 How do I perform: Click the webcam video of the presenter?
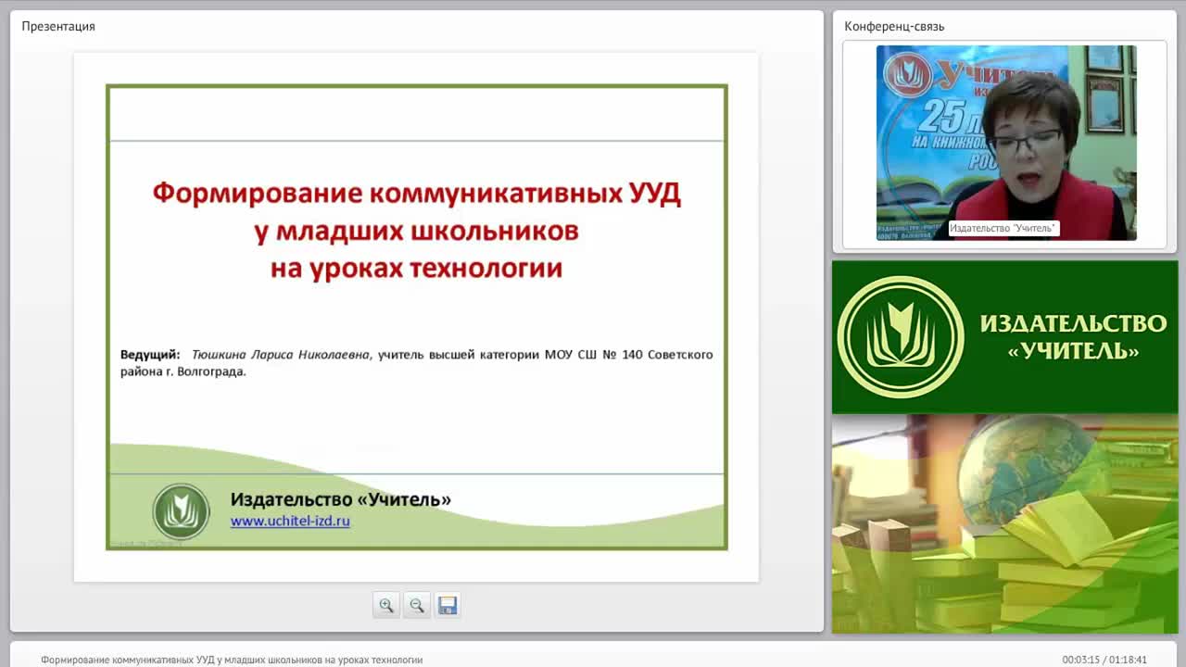pyautogui.click(x=1006, y=143)
